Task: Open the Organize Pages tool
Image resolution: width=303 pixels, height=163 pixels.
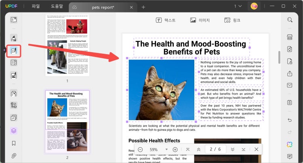Action: [14, 94]
